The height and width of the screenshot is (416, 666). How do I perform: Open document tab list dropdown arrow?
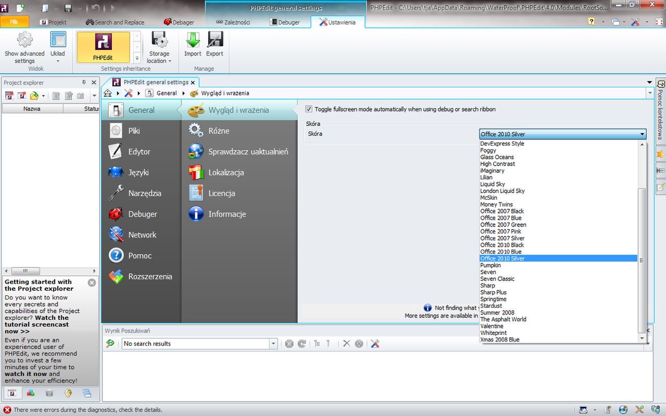pyautogui.click(x=649, y=83)
